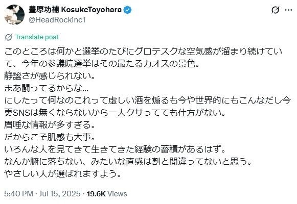Click the final line やさしい人が選ばれますよう。
297x204 pixels.
click(63, 174)
